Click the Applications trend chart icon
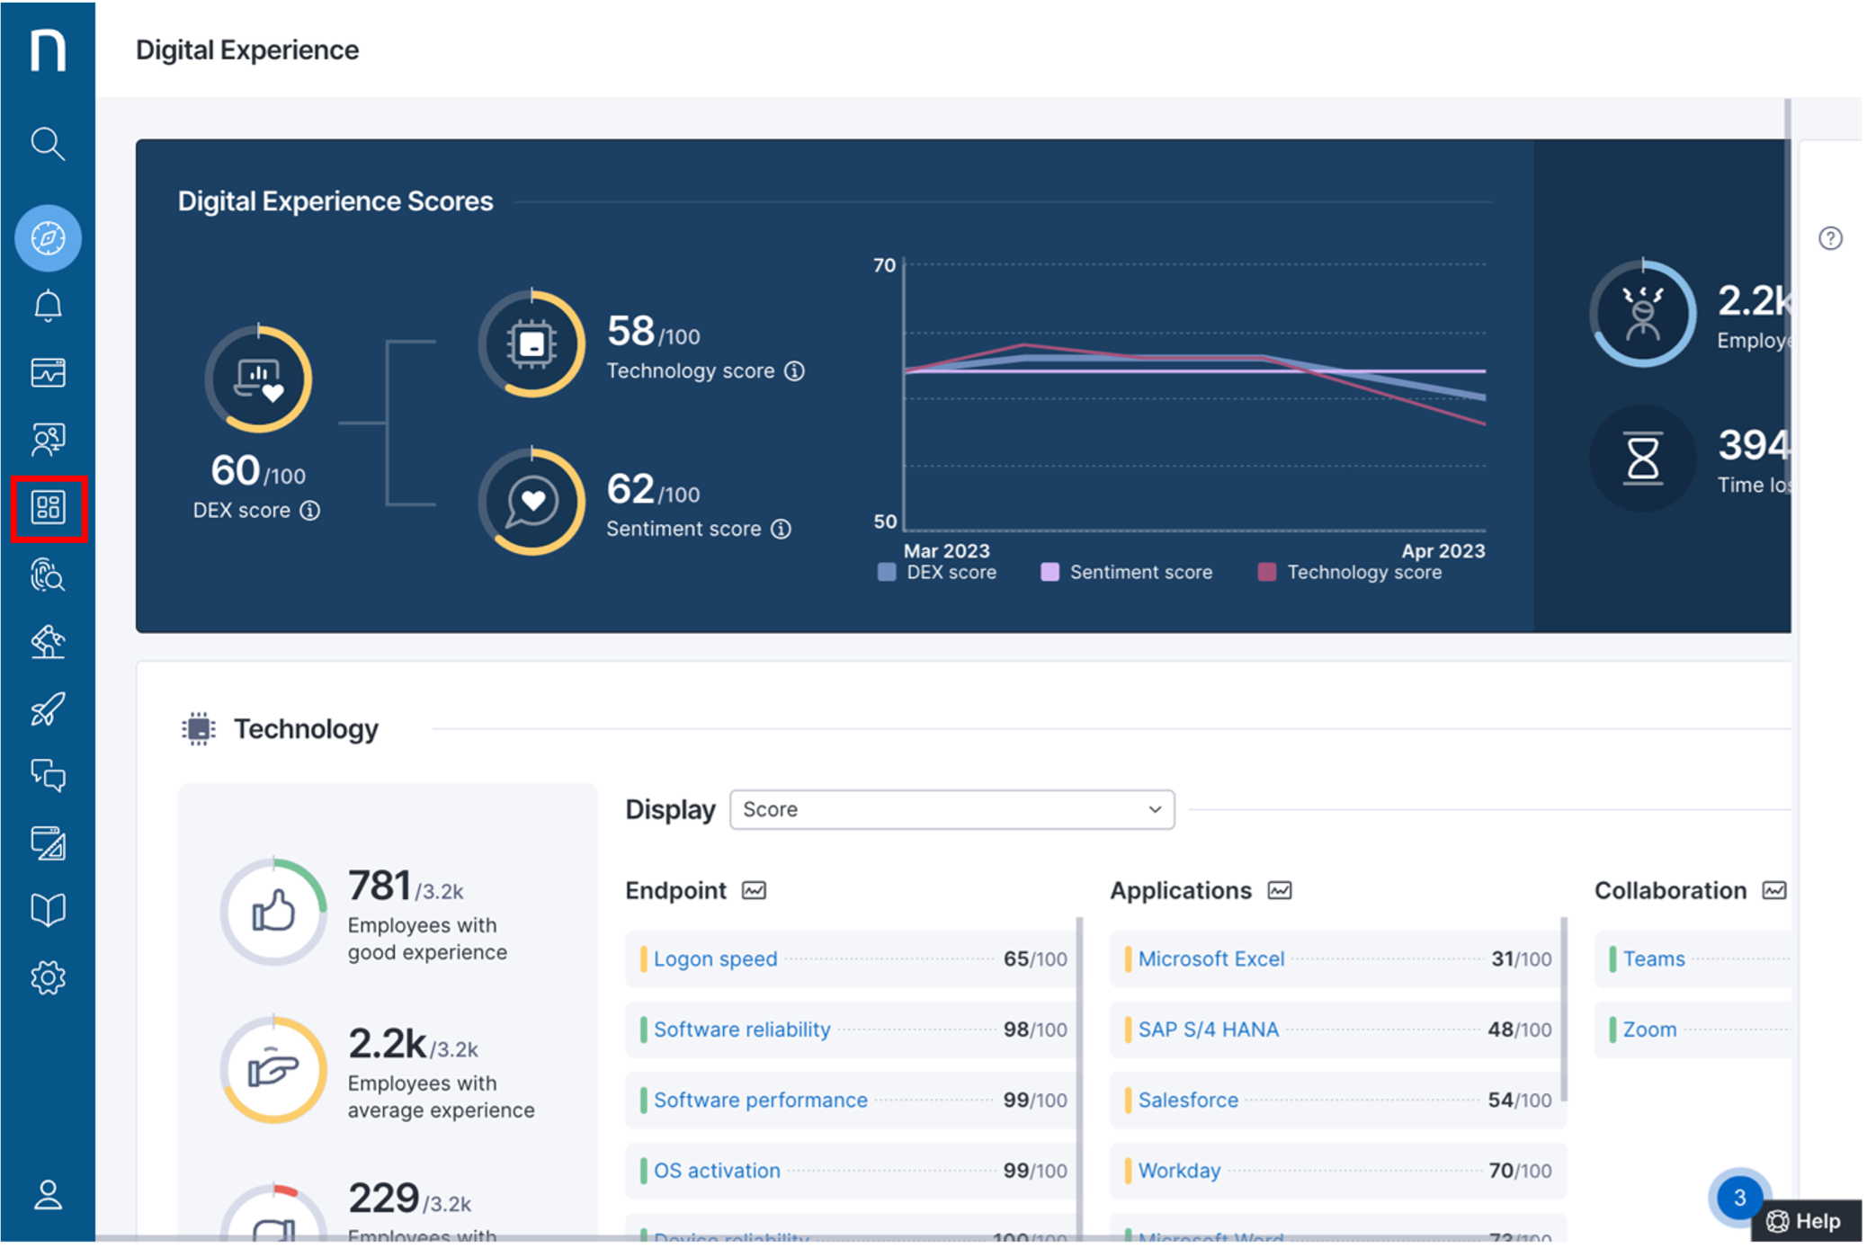Viewport: 1867px width, 1248px height. pos(1281,890)
